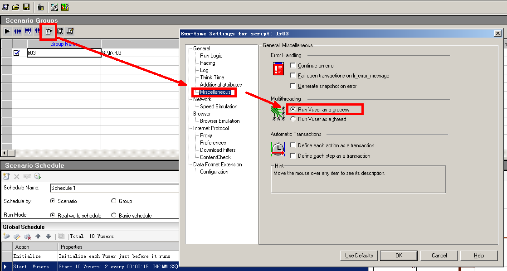This screenshot has width=507, height=271.
Task: Open Run-Time Settings icon in Scenario Groups toolbar
Action: (x=49, y=31)
